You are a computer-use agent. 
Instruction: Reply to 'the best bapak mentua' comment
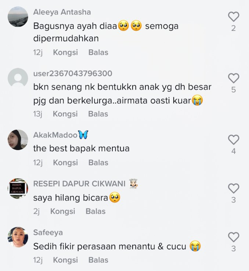[98, 163]
